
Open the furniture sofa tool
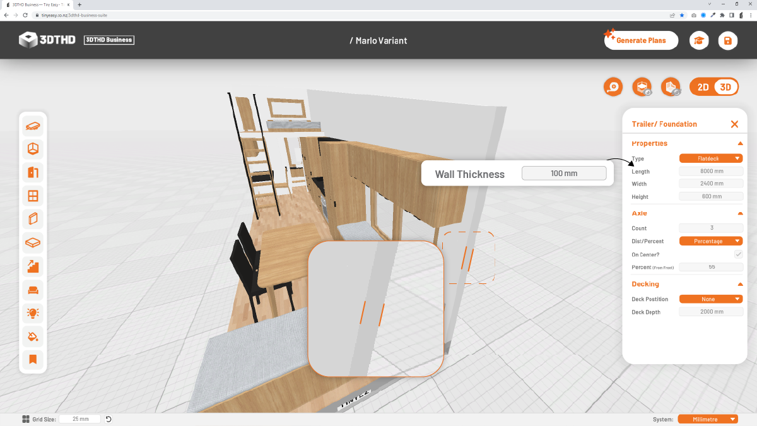pyautogui.click(x=33, y=289)
